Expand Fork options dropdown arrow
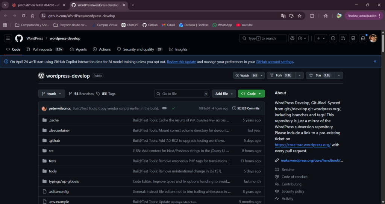385x204 pixels. point(299,75)
